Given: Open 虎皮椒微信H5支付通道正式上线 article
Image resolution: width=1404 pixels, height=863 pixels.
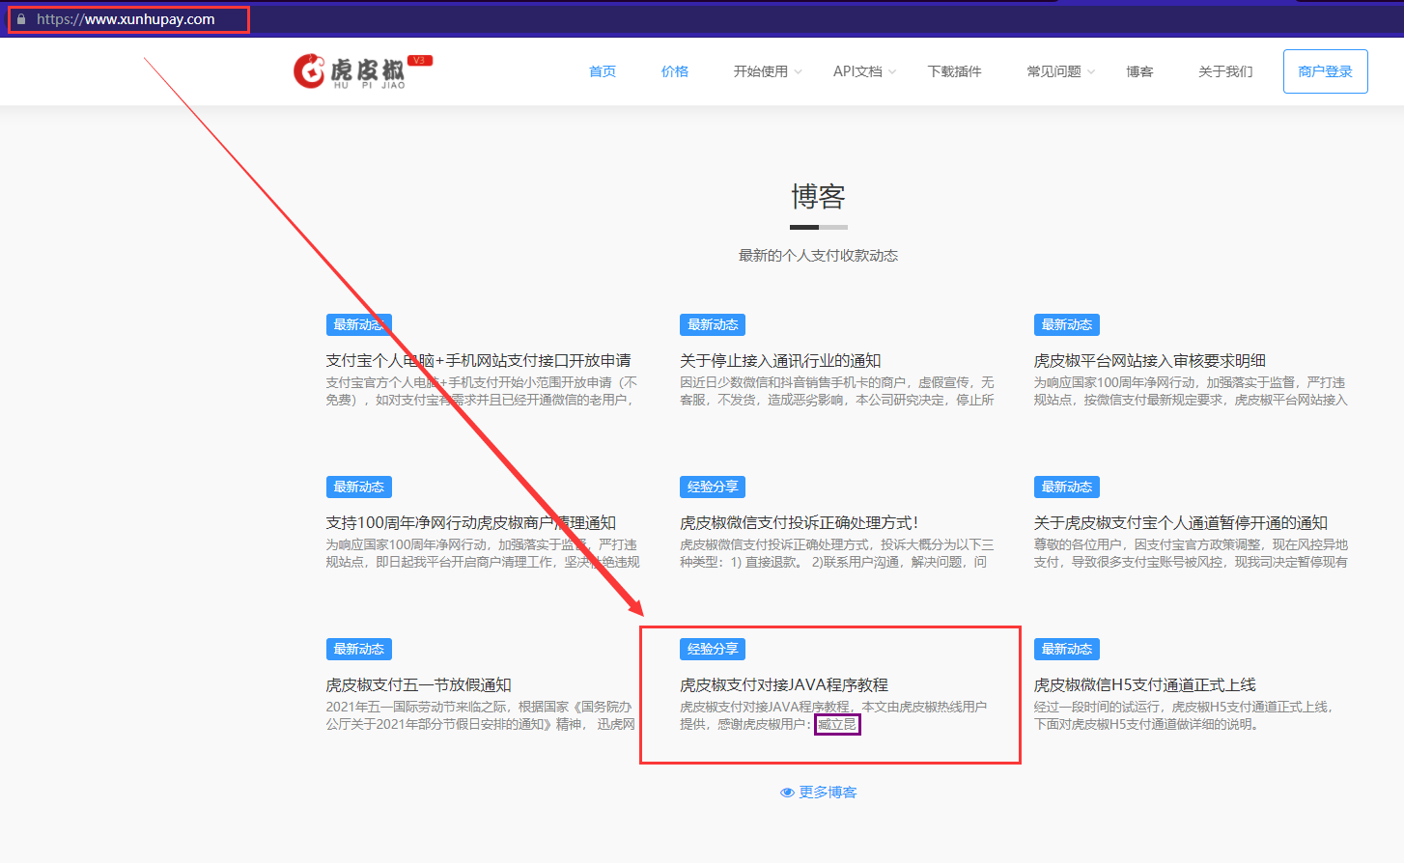Looking at the screenshot, I should [1144, 684].
